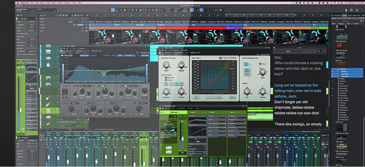Image resolution: width=365 pixels, height=167 pixels.
Task: Adjust the Attack knob in Modulator Envelope
Action: [166, 65]
